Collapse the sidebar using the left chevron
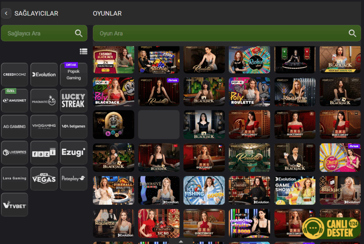364x244 pixels. click(x=6, y=13)
